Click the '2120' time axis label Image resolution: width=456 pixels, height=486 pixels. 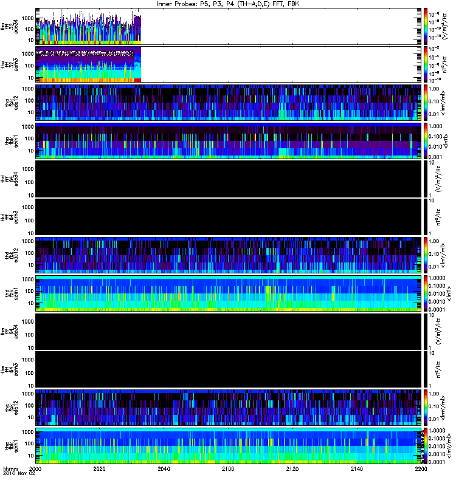[292, 469]
